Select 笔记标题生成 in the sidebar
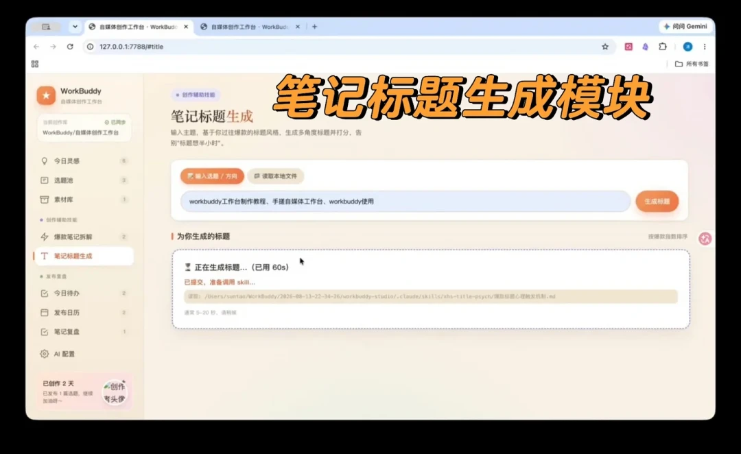Image resolution: width=741 pixels, height=454 pixels. [x=84, y=256]
